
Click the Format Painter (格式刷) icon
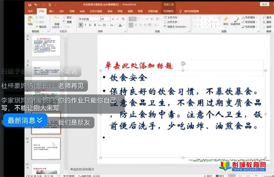(x=37, y=27)
